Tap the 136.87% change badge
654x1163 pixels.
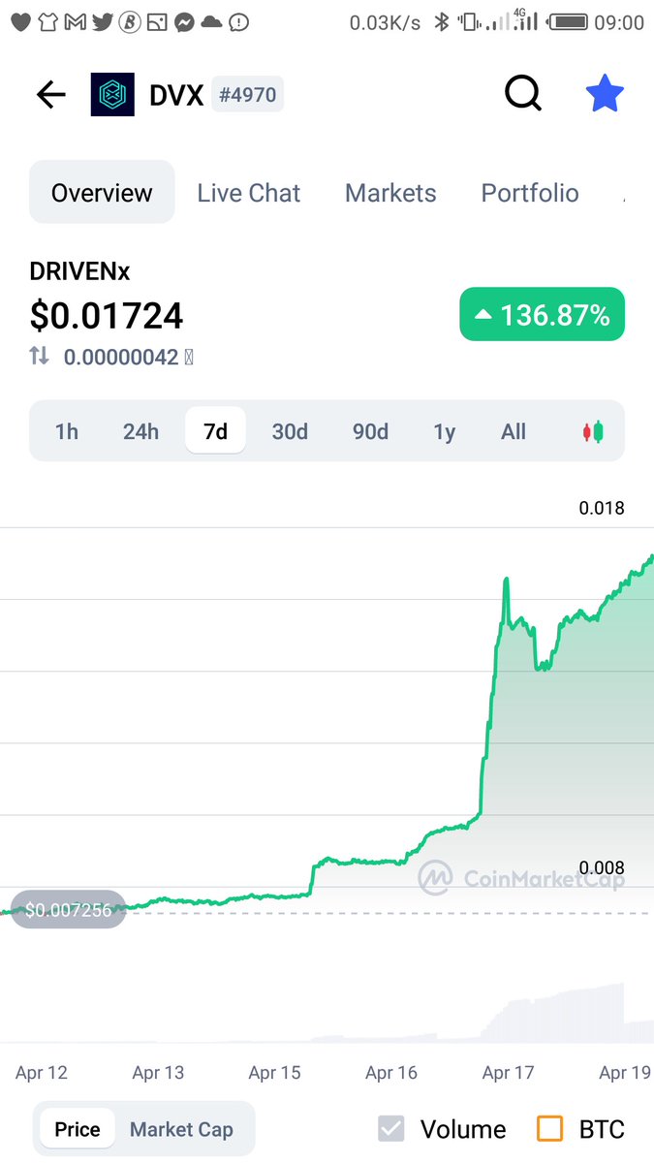(x=542, y=315)
